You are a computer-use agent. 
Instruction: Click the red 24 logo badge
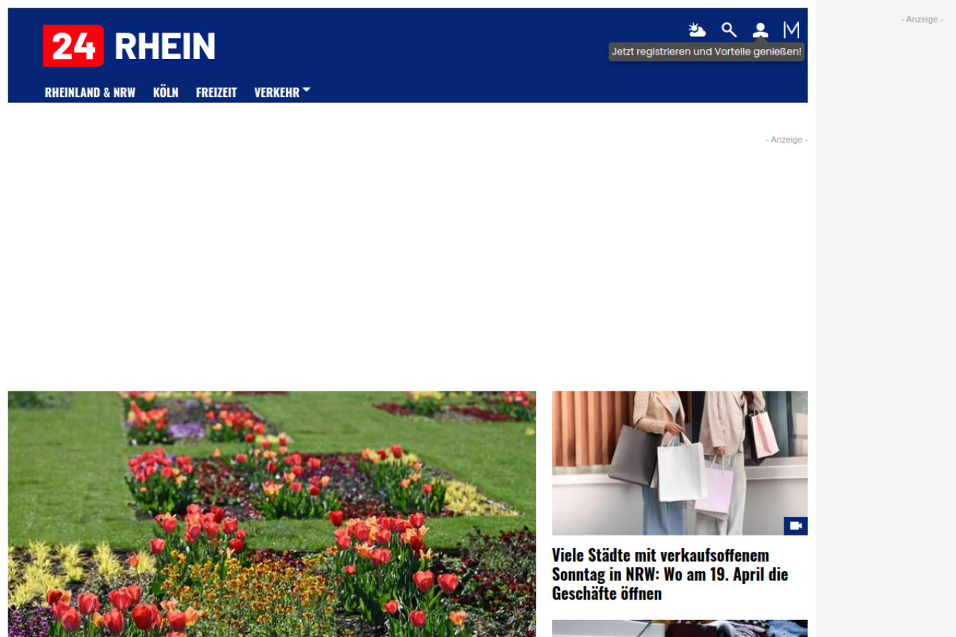[x=73, y=46]
